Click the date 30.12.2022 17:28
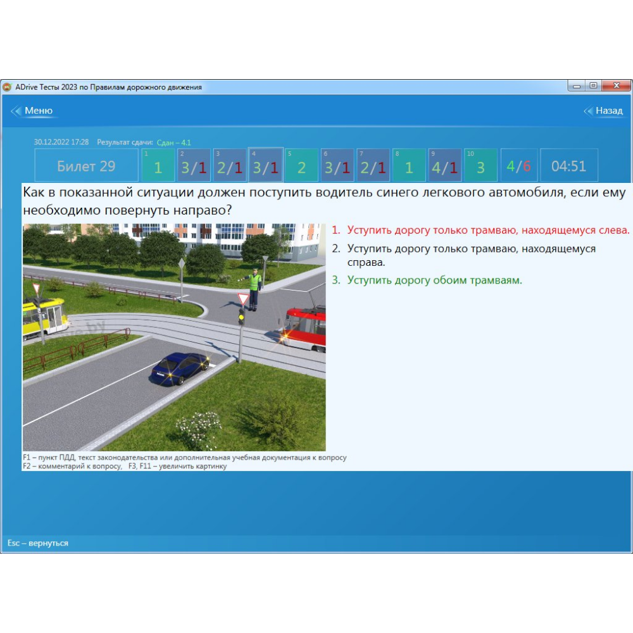Image resolution: width=633 pixels, height=633 pixels. [61, 142]
